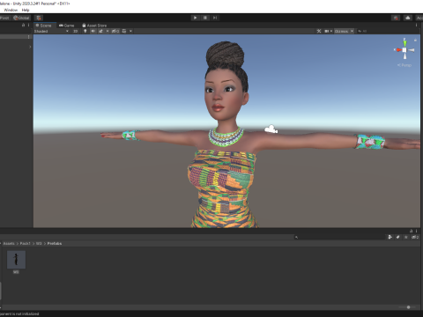Image resolution: width=423 pixels, height=317 pixels.
Task: Click the Step frame button
Action: [x=215, y=18]
